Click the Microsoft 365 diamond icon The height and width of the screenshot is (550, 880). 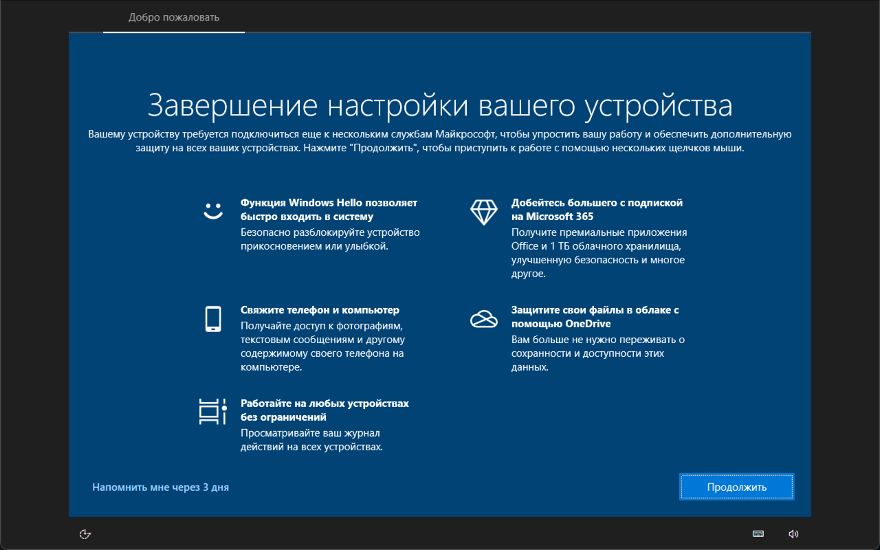click(483, 211)
